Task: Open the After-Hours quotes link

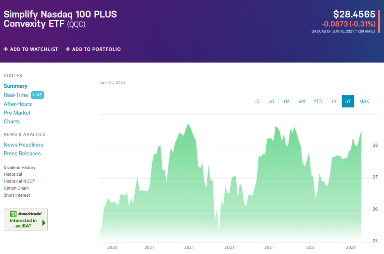Action: [x=18, y=104]
